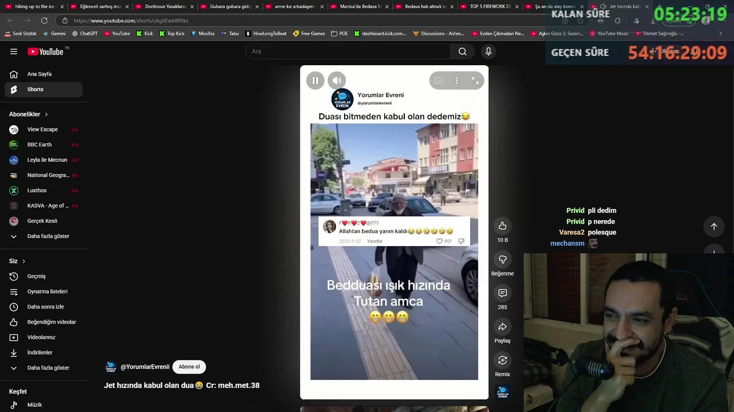Remix this Short

click(502, 360)
